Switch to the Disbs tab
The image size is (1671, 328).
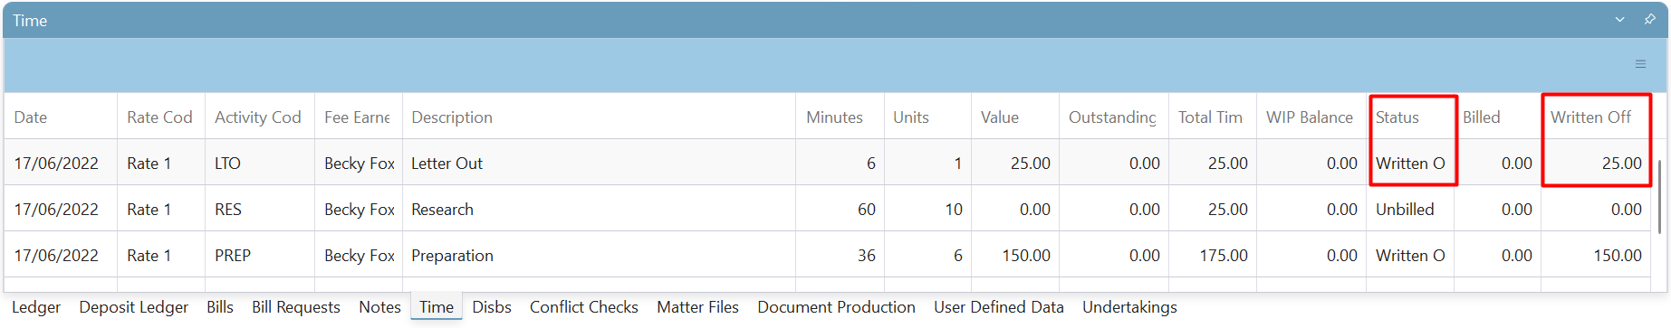click(492, 307)
